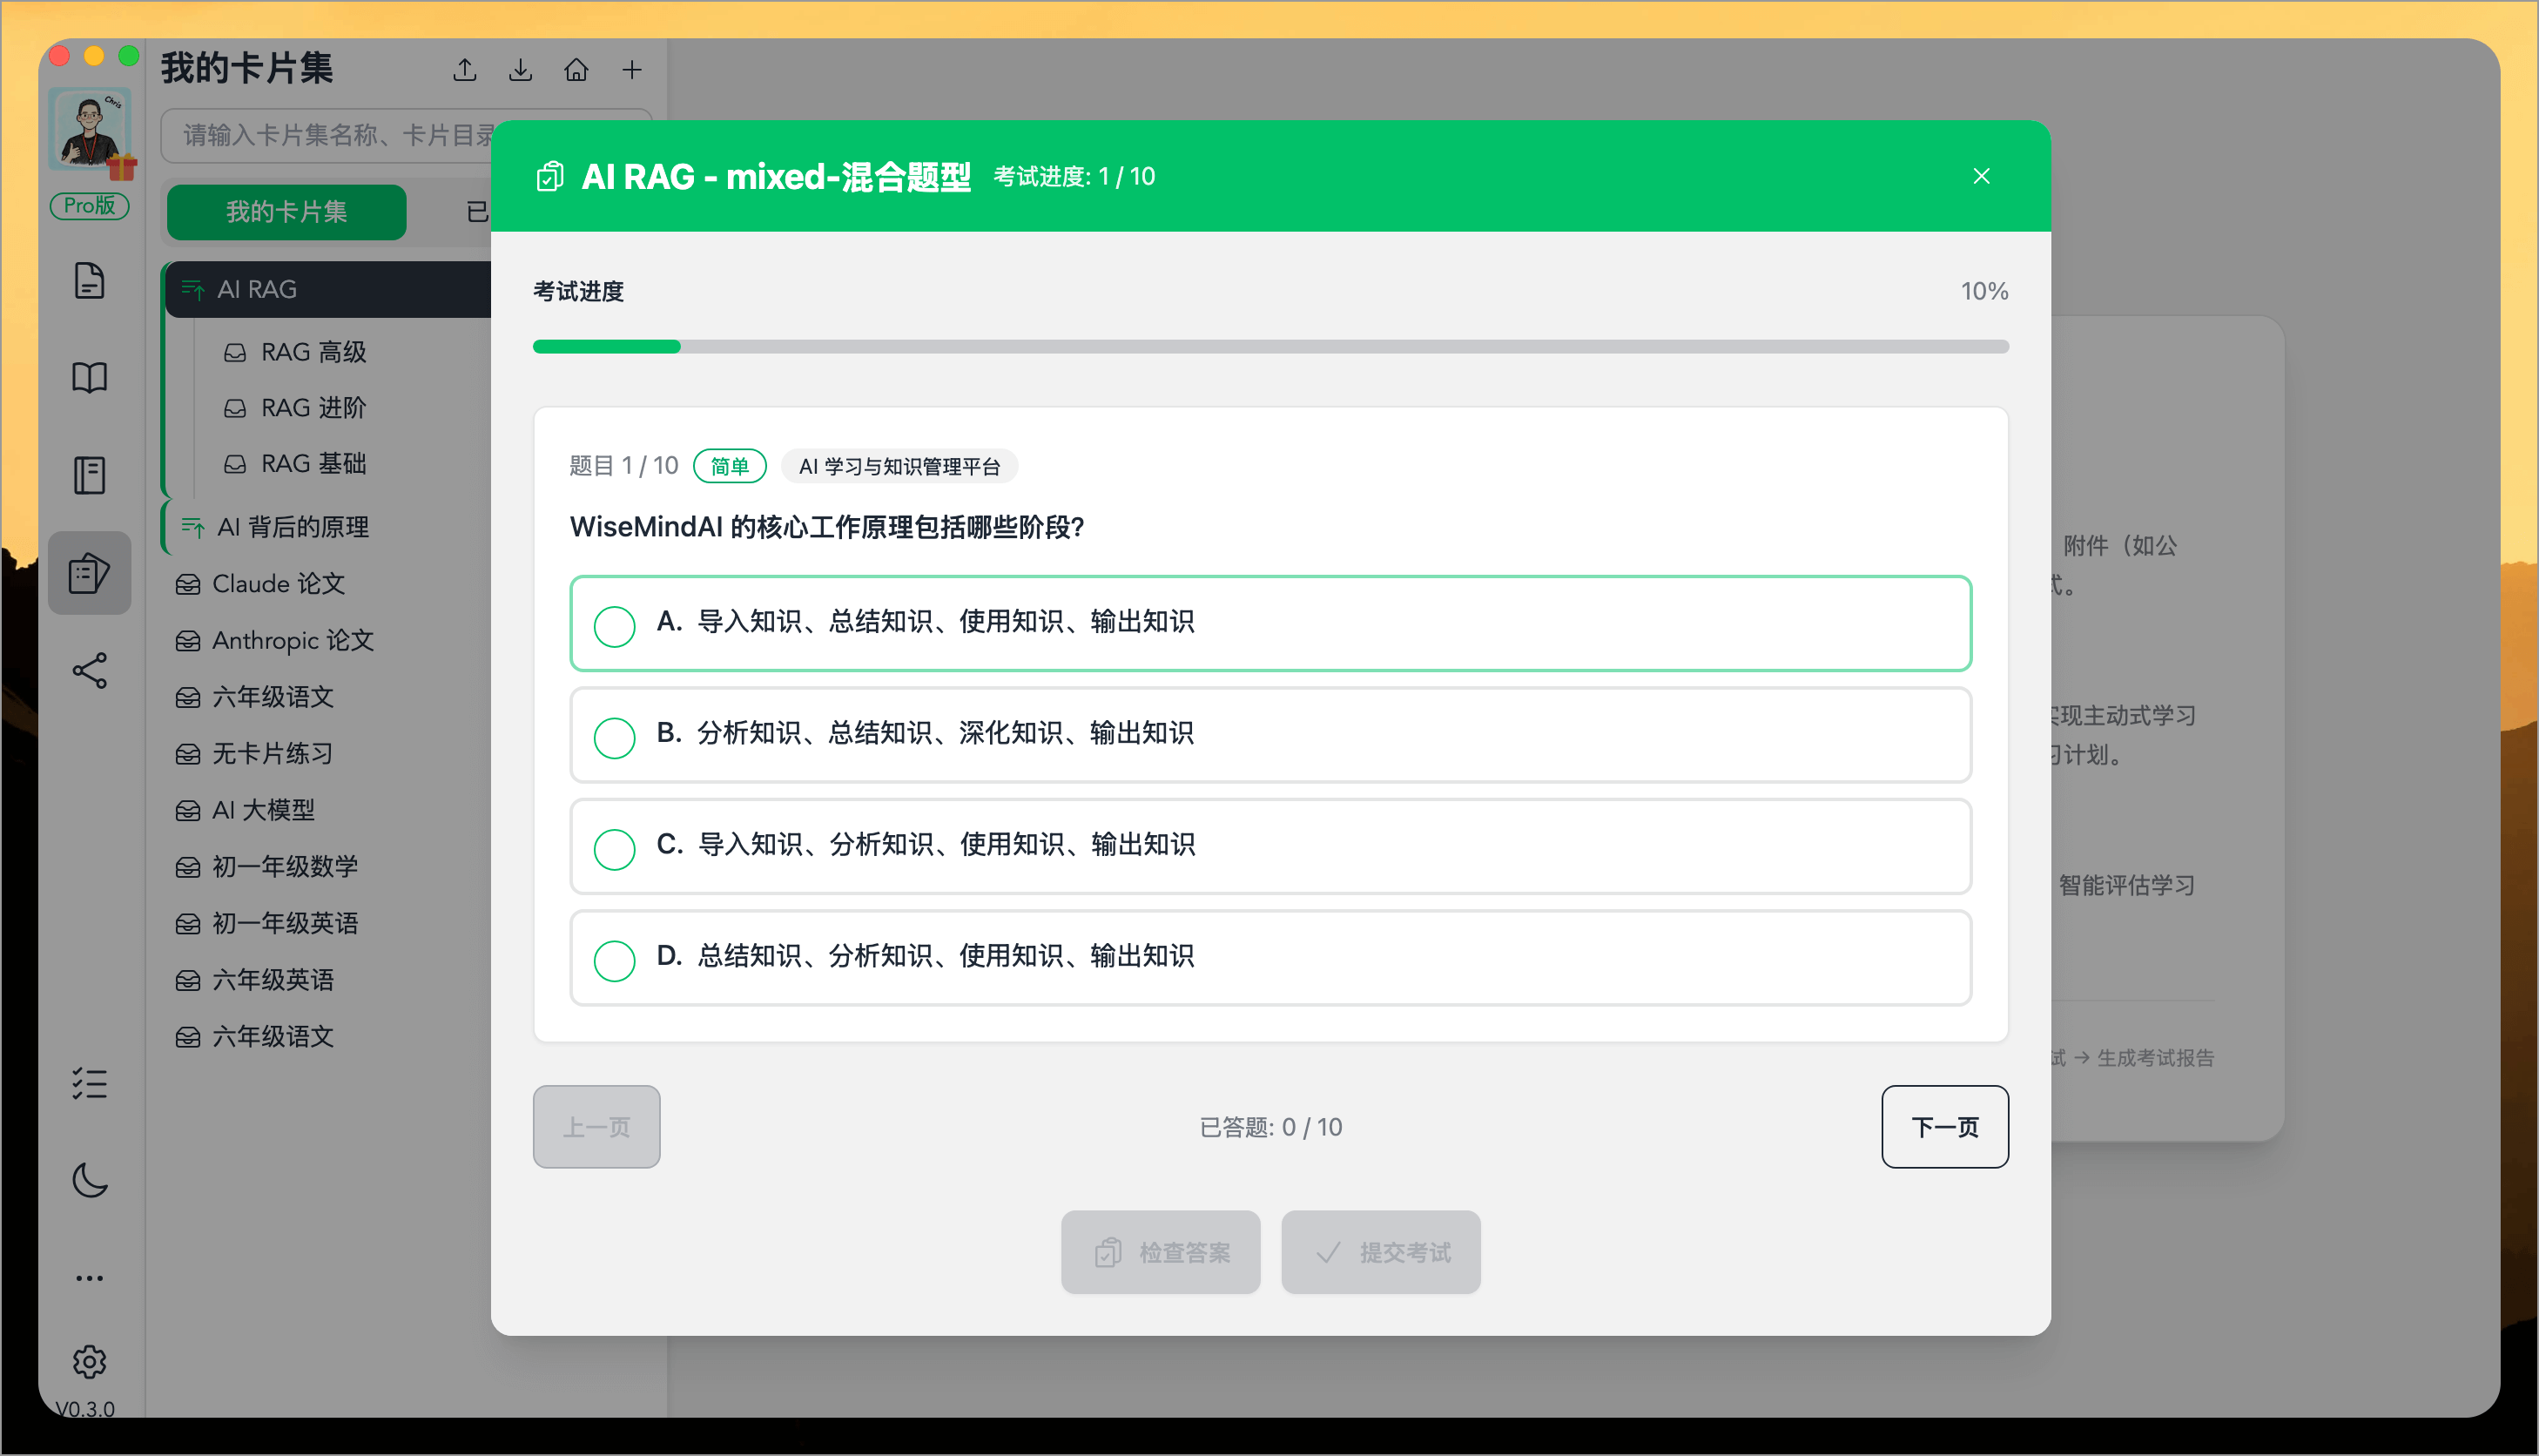This screenshot has height=1456, width=2539.
Task: Open the flashcards panel in the sidebar
Action: 89,572
